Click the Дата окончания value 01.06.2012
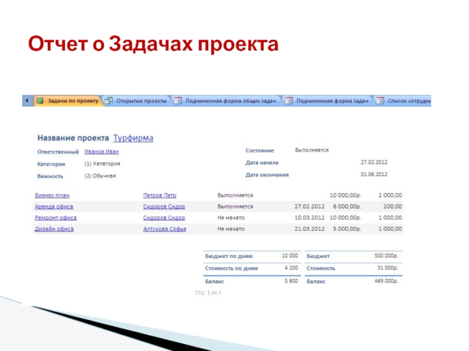Image resolution: width=469 pixels, height=351 pixels. (x=373, y=174)
